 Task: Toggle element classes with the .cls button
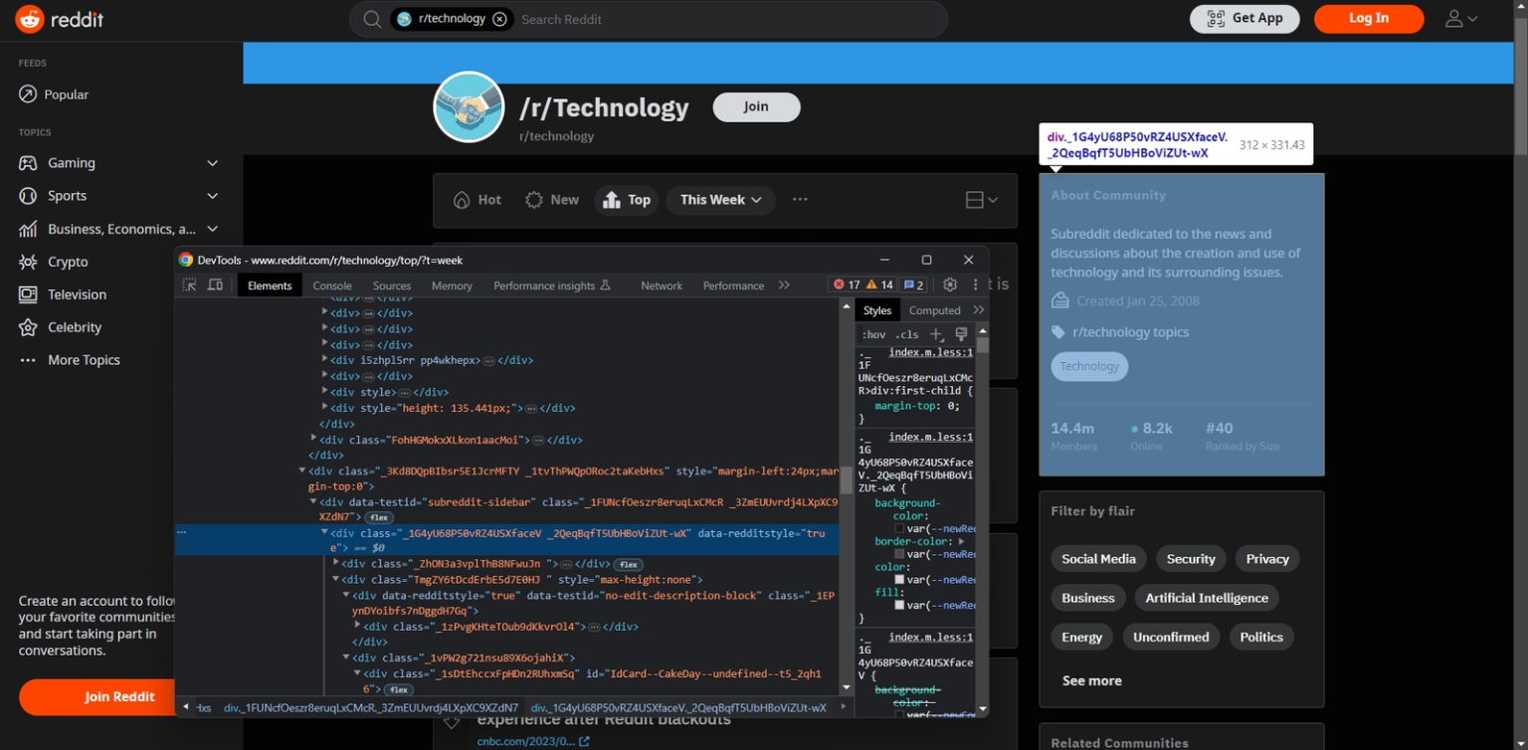(x=906, y=334)
